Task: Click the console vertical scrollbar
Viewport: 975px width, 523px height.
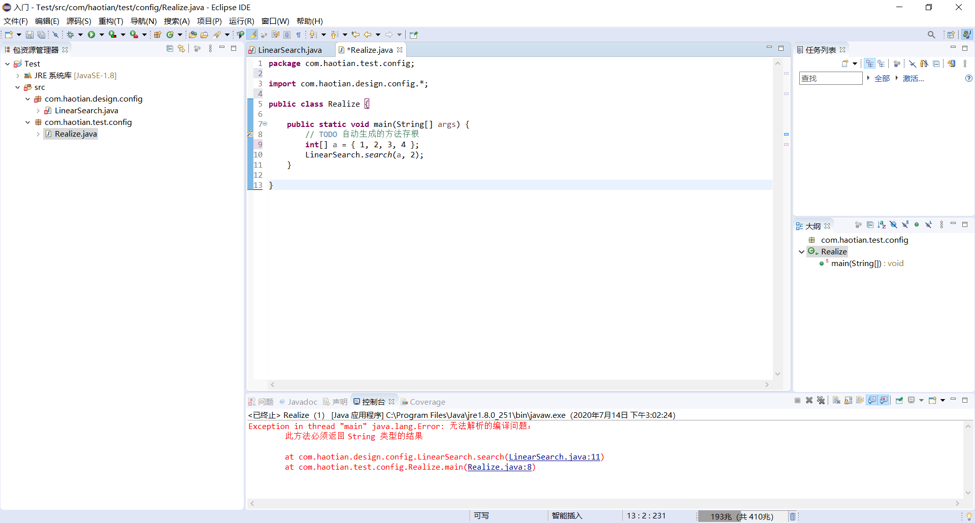Action: (968, 460)
